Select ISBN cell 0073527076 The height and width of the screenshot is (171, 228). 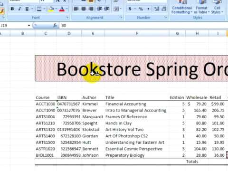(x=69, y=110)
